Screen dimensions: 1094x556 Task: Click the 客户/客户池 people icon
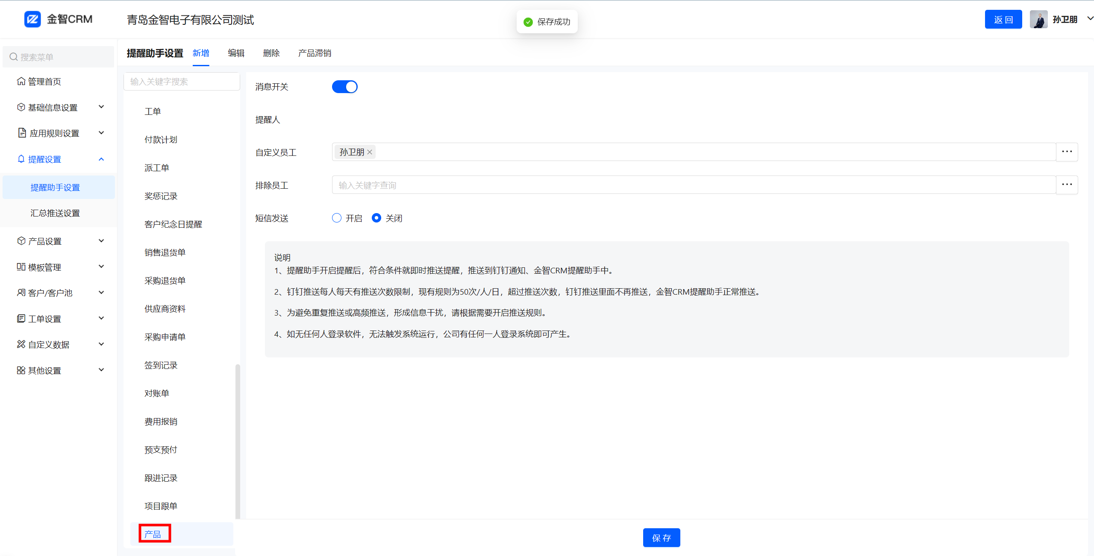[21, 293]
